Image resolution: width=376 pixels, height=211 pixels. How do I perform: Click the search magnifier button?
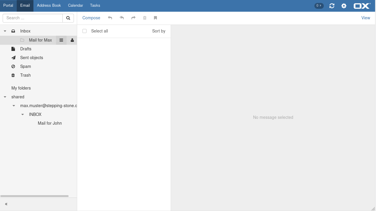[68, 18]
